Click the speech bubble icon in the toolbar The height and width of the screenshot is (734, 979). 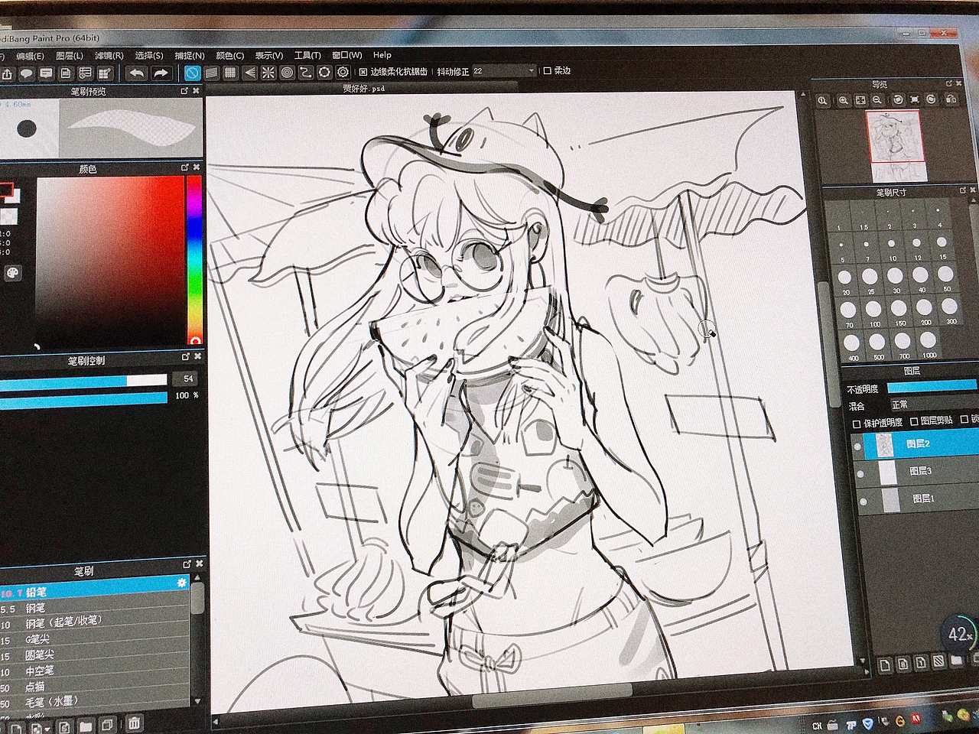coord(27,74)
